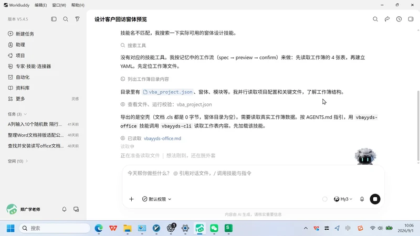This screenshot has height=236, width=420.
Task: Switch to WorkBuddy on the taskbar
Action: 199,228
